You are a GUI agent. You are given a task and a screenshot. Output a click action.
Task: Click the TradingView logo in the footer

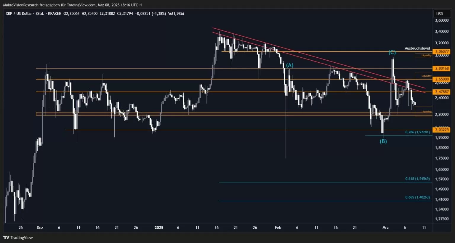pyautogui.click(x=18, y=237)
